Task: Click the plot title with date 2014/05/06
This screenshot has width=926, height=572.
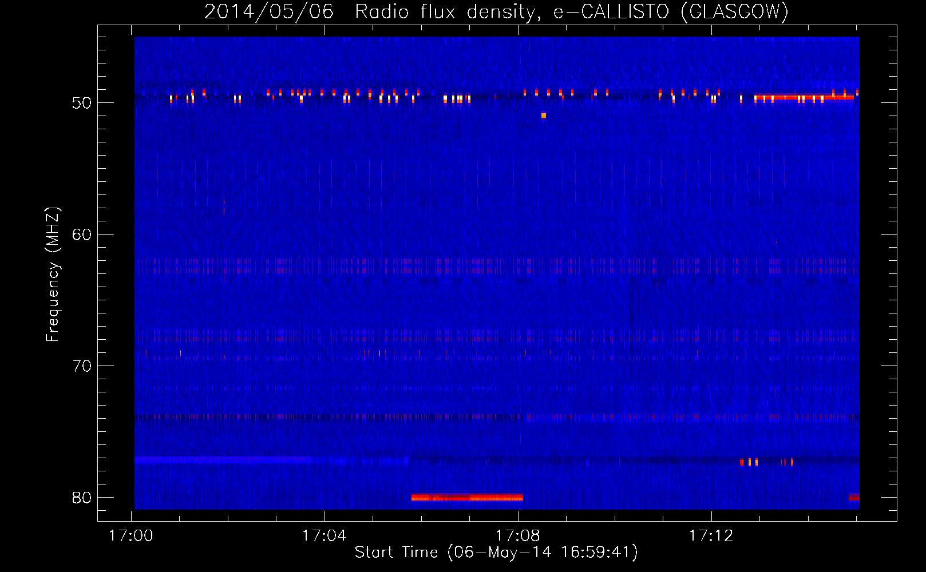Action: (x=496, y=11)
